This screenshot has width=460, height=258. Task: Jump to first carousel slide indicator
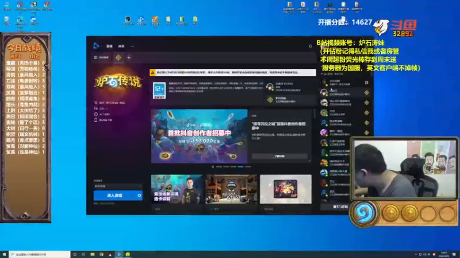[x=219, y=167]
